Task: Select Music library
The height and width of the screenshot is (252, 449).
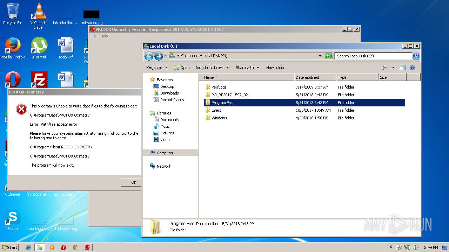Action: pos(161,126)
